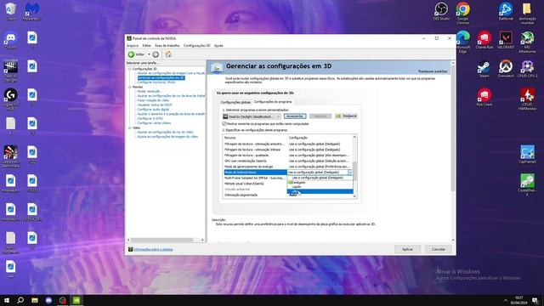Click the grey forward arrow icon

156,54
